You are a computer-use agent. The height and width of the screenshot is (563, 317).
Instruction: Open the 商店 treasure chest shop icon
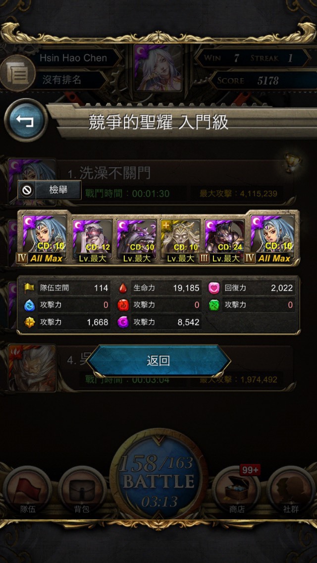(x=236, y=491)
